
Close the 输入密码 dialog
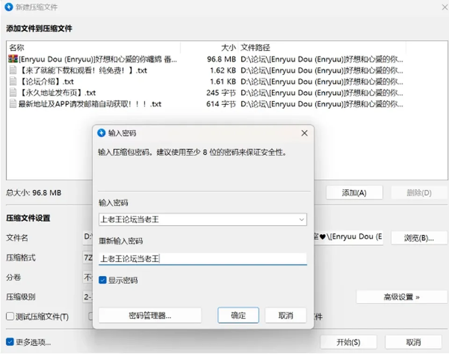click(x=304, y=133)
